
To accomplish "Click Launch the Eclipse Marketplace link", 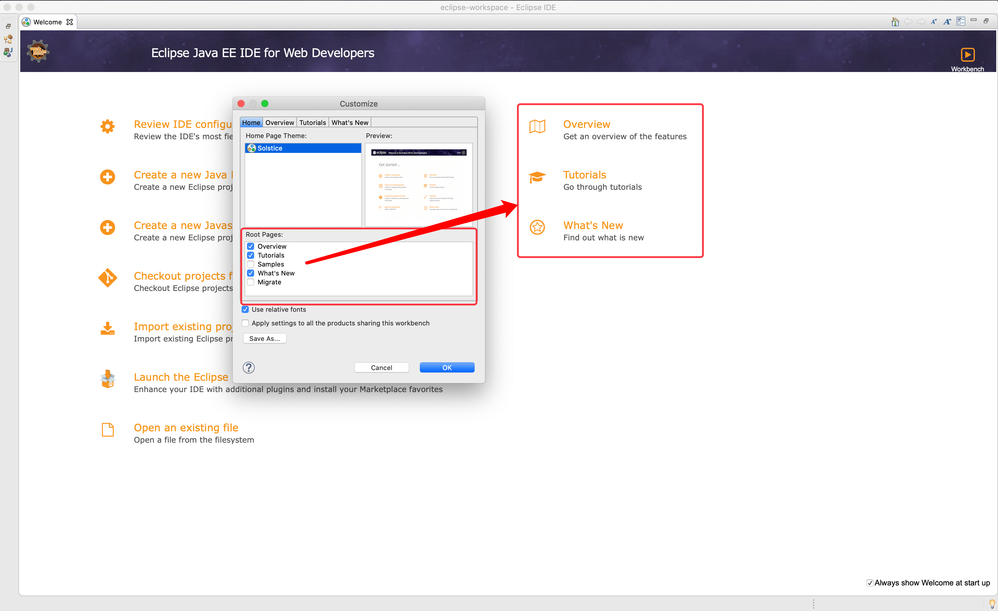I will tap(181, 377).
